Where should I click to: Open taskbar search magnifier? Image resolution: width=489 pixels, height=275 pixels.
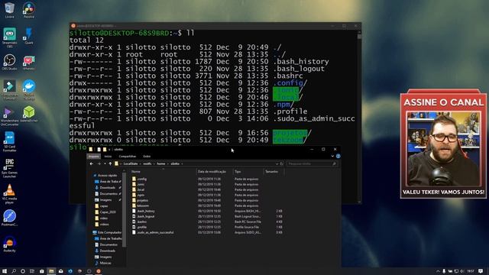point(14,271)
